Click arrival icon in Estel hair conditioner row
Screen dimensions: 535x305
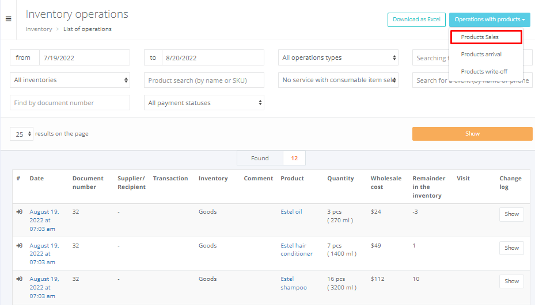click(19, 245)
